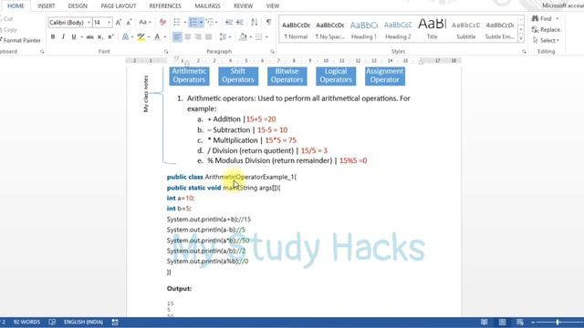Open the HOME ribbon tab
Viewport: 584px width, 328px height.
pos(16,6)
